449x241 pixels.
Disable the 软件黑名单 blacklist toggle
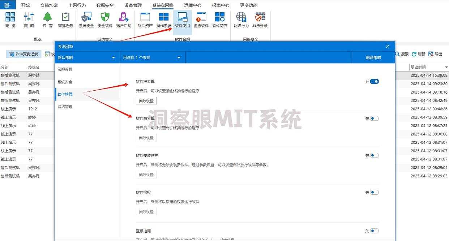(x=375, y=81)
